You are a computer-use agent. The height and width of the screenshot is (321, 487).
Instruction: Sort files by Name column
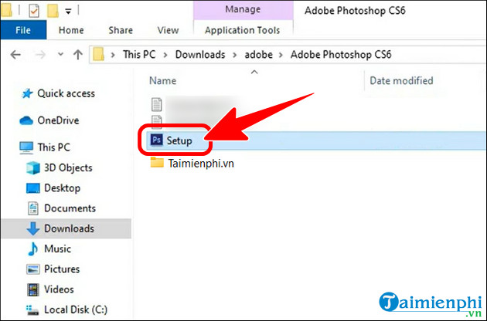[x=163, y=81]
